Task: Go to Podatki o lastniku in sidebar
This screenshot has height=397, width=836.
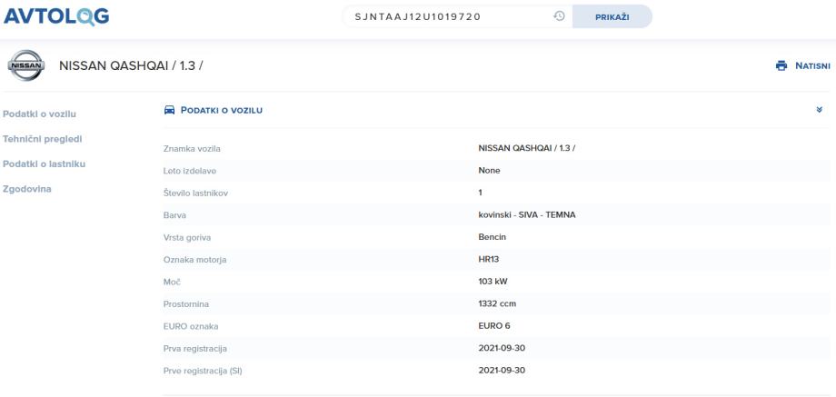Action: coord(45,164)
